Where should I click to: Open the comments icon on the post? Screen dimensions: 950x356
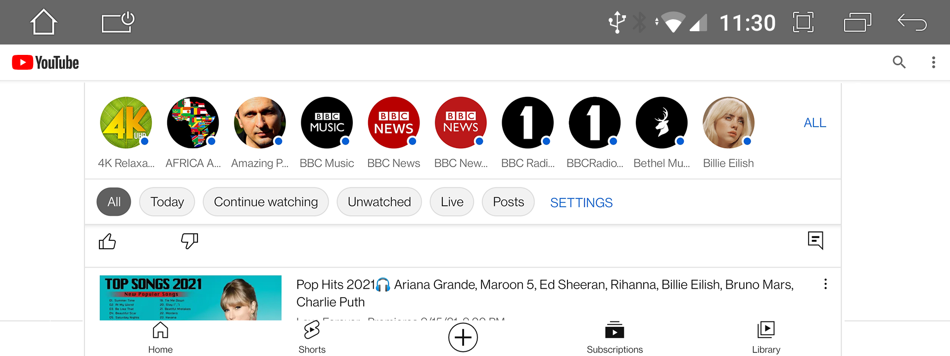coord(815,240)
